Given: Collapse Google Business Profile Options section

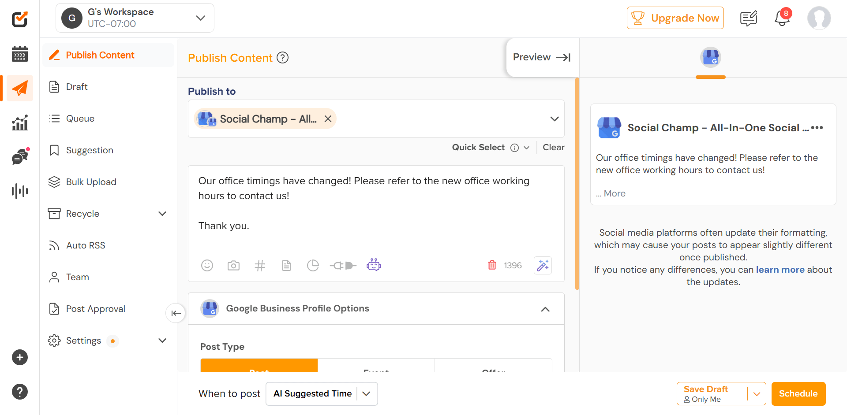Looking at the screenshot, I should click(545, 309).
